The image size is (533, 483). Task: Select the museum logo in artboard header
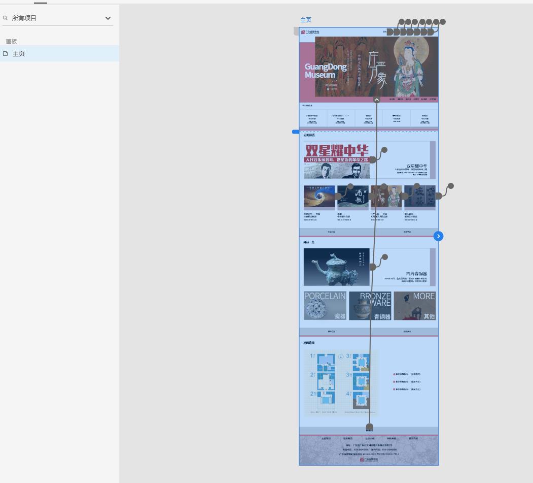[x=310, y=32]
